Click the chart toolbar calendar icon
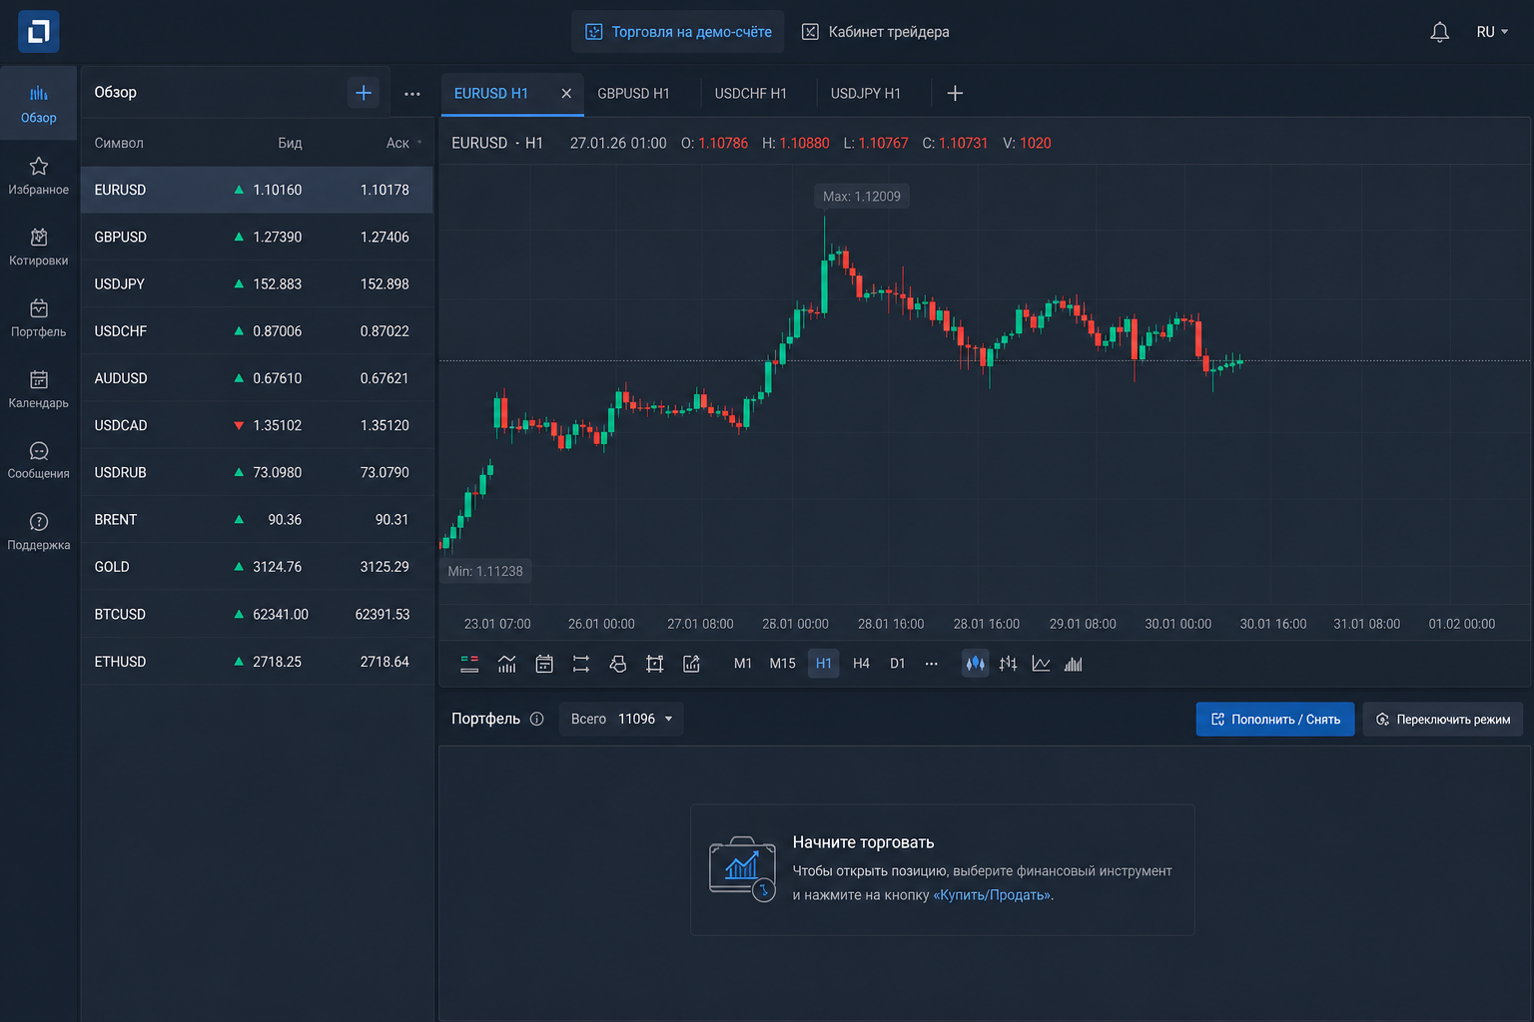This screenshot has width=1534, height=1022. click(544, 664)
